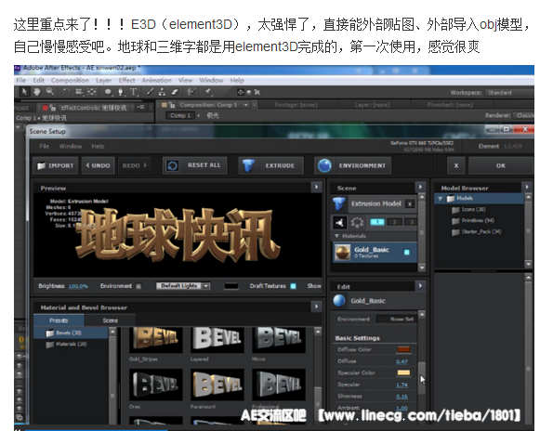
Task: Open After Effects Animation menu
Action: click(x=156, y=81)
